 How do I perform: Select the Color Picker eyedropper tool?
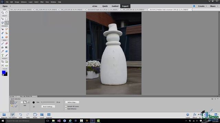pyautogui.click(x=2, y=51)
